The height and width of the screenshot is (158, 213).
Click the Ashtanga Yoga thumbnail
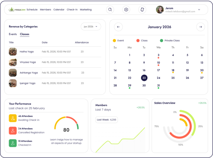coord(13,73)
